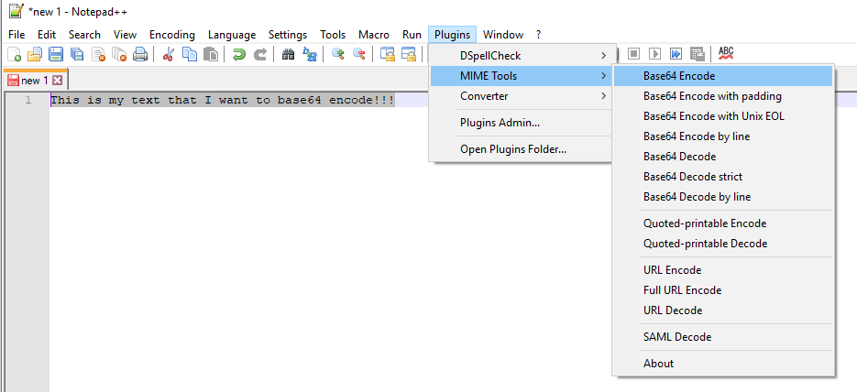
Task: Click the Stop macro recording icon
Action: [633, 53]
